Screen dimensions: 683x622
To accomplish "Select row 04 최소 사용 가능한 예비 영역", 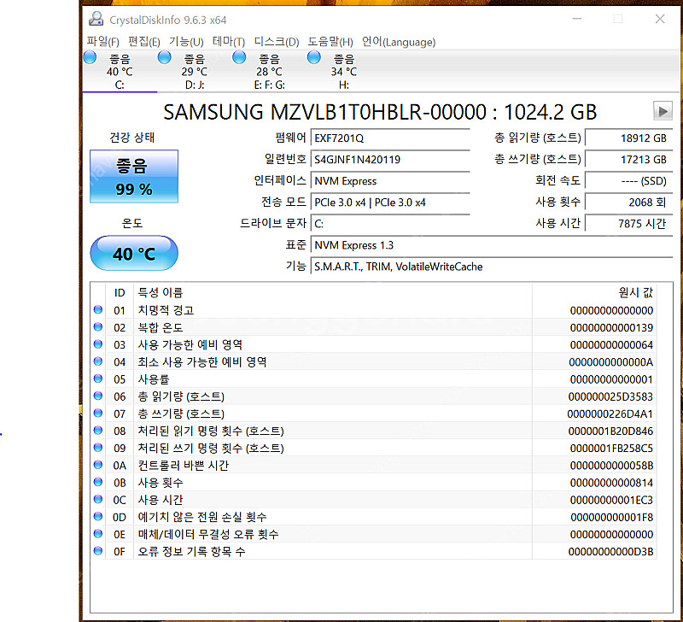I will coord(373,361).
